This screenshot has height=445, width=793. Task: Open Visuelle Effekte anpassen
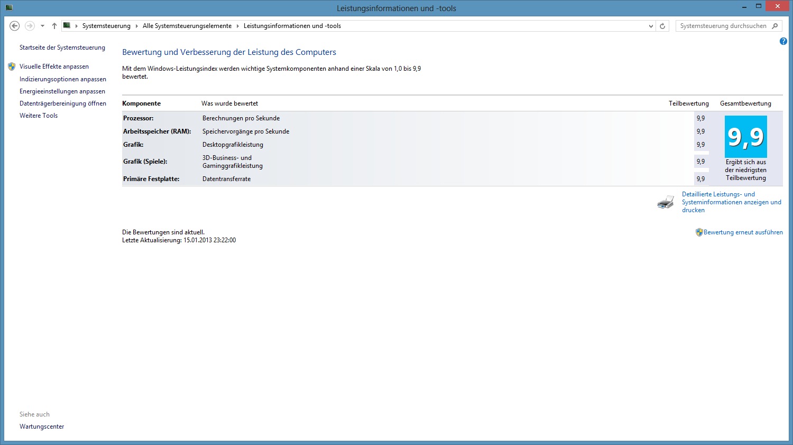54,67
